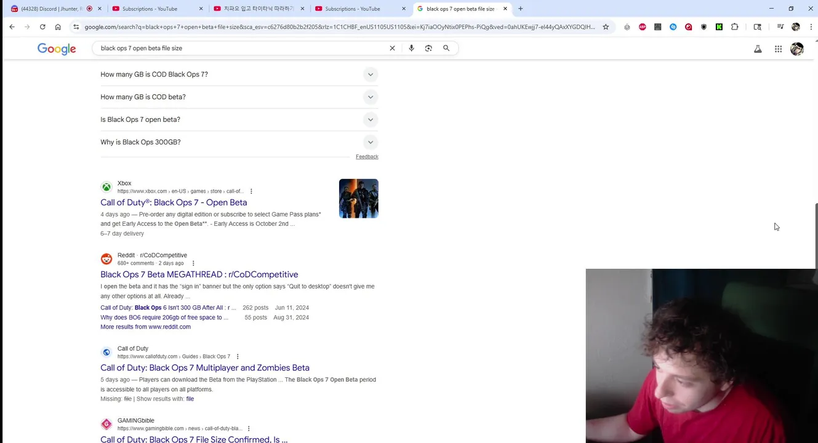Screen dimensions: 818x443
Task: Open "Why does BO6 require 206gb" link
Action: click(164, 317)
